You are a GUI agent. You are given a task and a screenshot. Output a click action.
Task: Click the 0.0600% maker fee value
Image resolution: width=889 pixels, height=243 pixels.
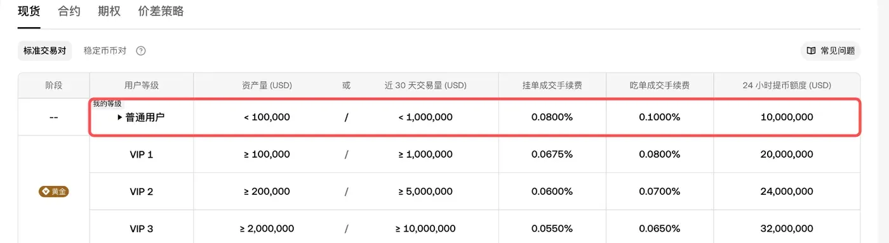552,191
